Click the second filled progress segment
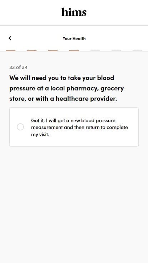 pyautogui.click(x=32, y=51)
